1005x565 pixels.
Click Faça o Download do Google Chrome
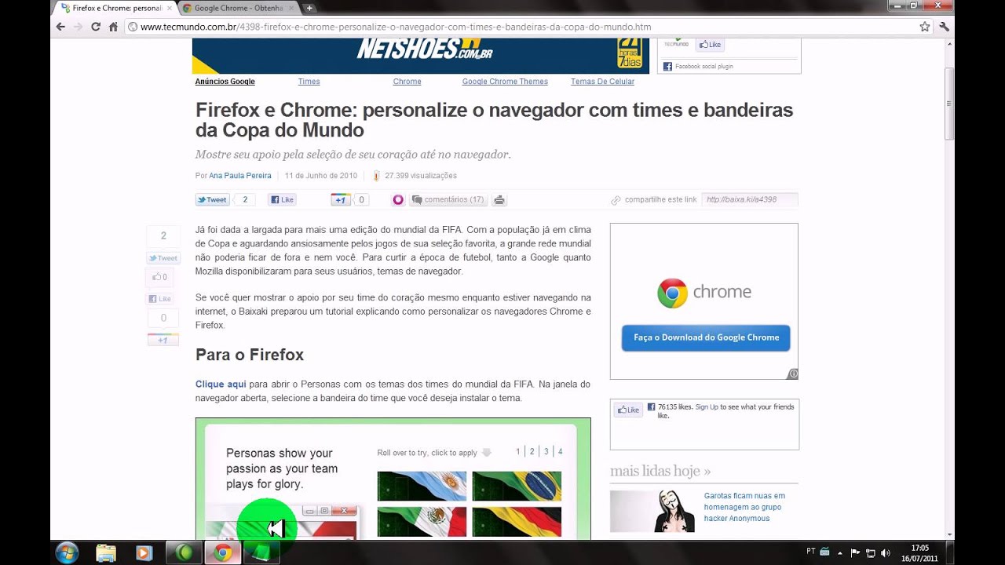[x=706, y=337]
